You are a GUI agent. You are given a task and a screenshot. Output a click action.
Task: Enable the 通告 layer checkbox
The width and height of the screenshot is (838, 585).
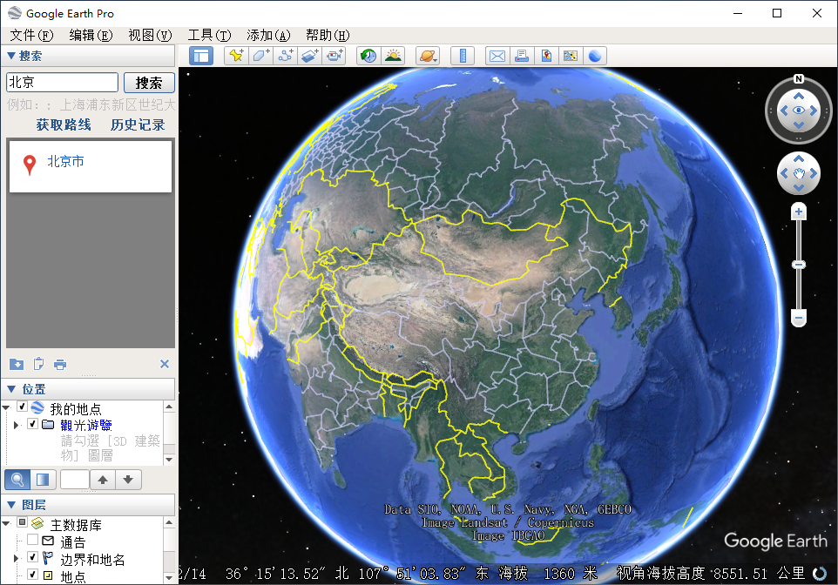click(x=32, y=540)
